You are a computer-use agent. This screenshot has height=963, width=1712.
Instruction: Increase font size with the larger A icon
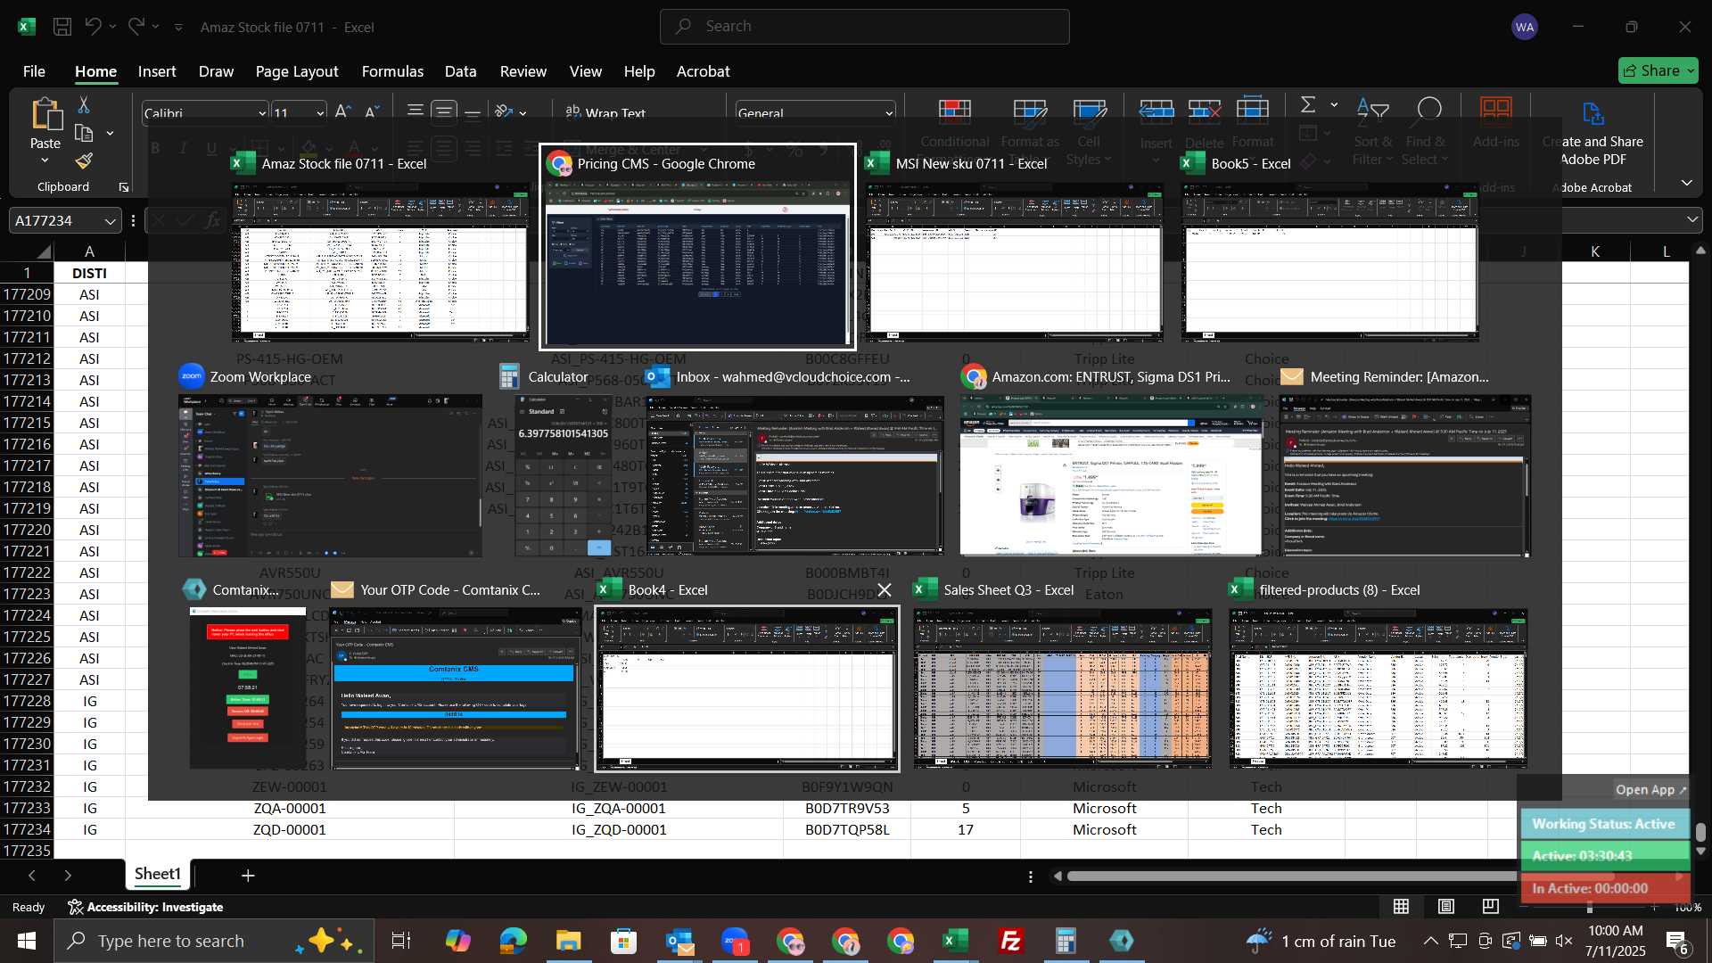point(342,112)
